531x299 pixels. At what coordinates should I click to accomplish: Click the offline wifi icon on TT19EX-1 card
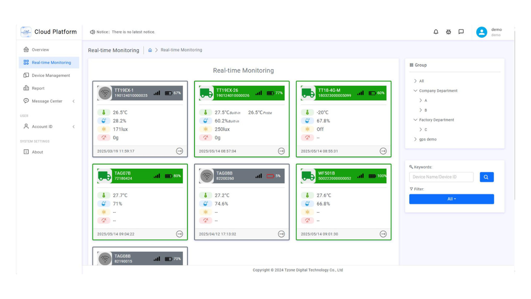[105, 93]
